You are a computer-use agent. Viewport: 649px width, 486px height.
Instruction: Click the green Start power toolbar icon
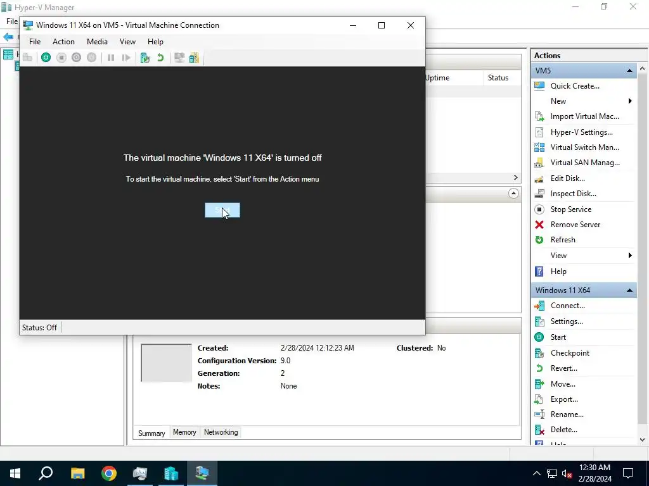pos(46,58)
